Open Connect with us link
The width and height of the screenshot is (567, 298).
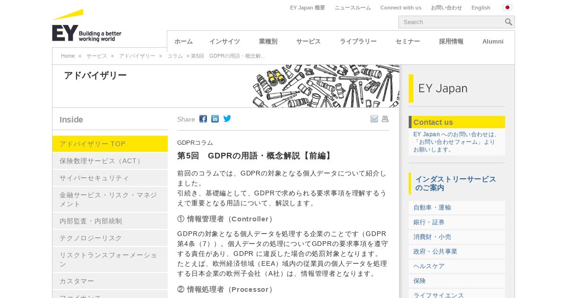[401, 8]
